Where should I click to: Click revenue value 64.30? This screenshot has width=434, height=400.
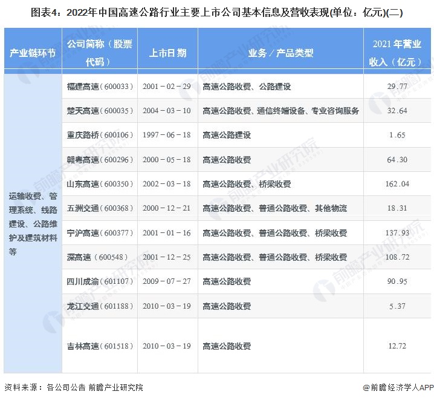click(397, 160)
